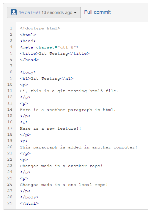The image size is (148, 213).
Task: Click the meta charset utf-8 line
Action: (x=49, y=47)
